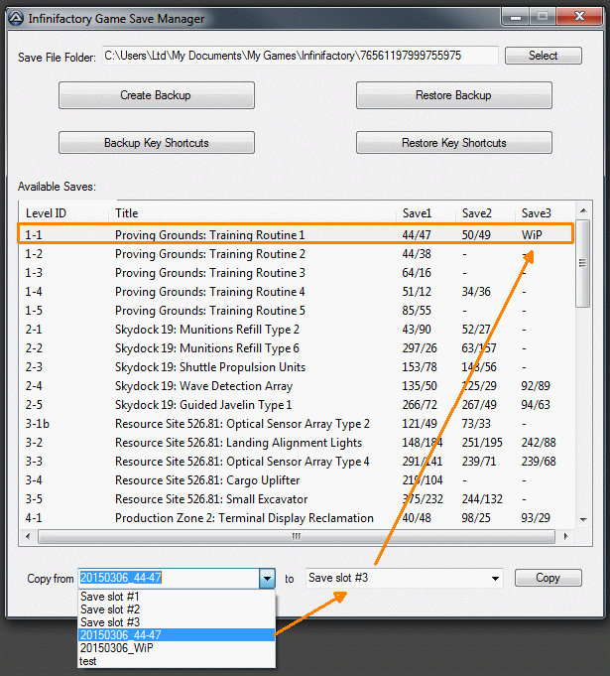Click the Create Backup button
This screenshot has width=610, height=676.
[157, 95]
